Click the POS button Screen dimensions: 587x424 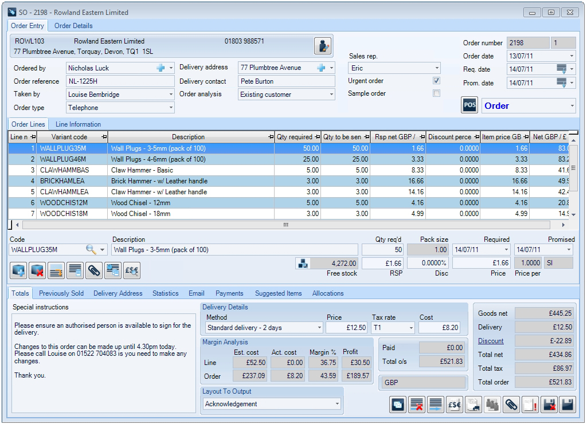(x=469, y=106)
